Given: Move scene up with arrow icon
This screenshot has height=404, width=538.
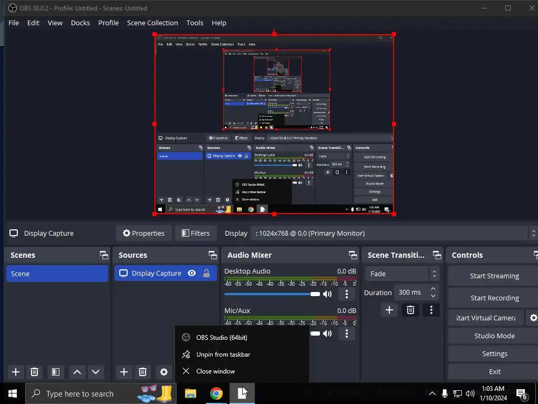Looking at the screenshot, I should pos(77,372).
